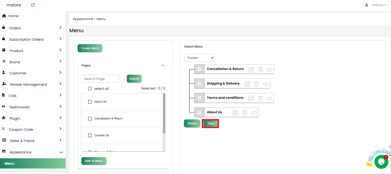Image resolution: width=391 pixels, height=174 pixels.
Task: Collapse the Pages panel
Action: click(x=163, y=66)
